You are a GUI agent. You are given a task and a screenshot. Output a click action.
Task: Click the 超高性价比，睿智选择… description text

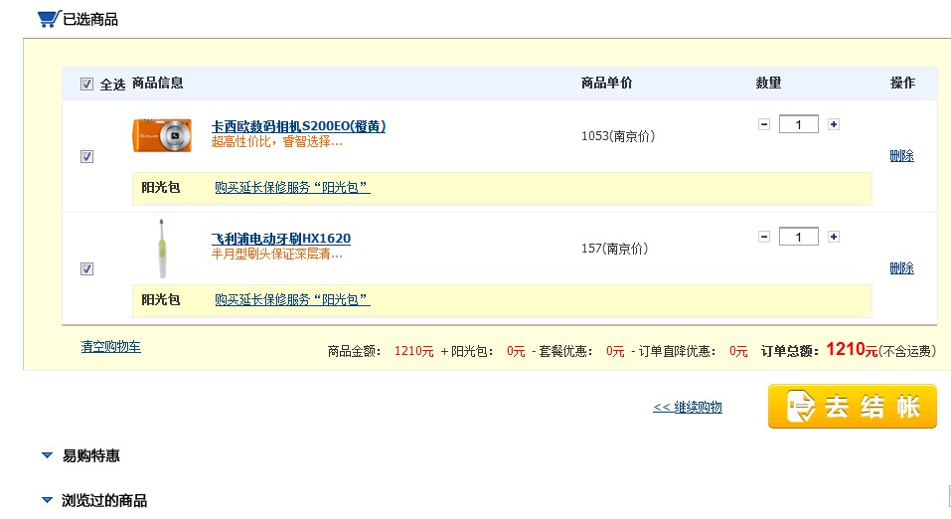coord(276,142)
